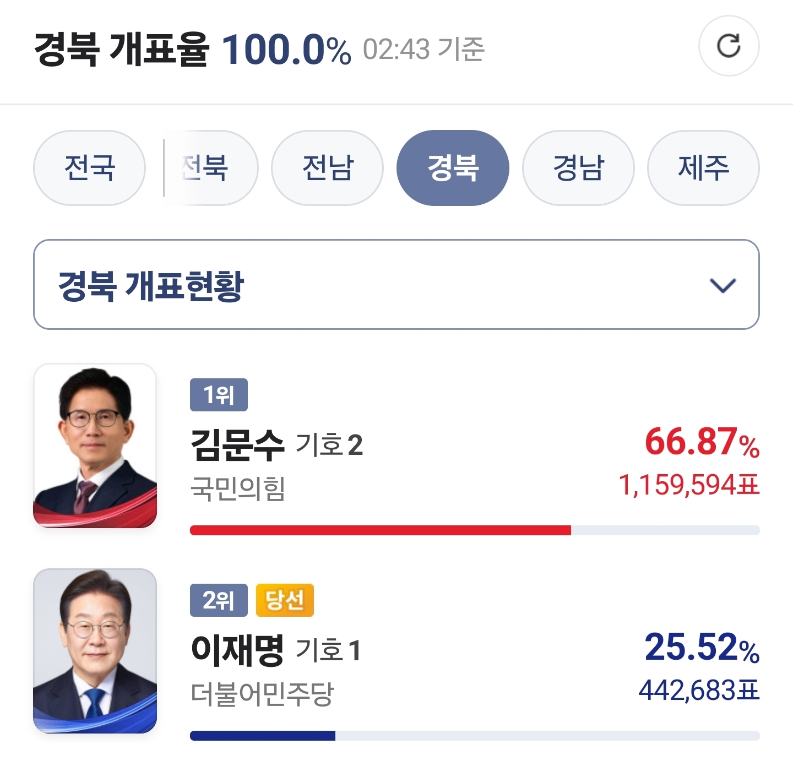Open the 제주 region tab
This screenshot has height=766, width=793.
tap(703, 168)
